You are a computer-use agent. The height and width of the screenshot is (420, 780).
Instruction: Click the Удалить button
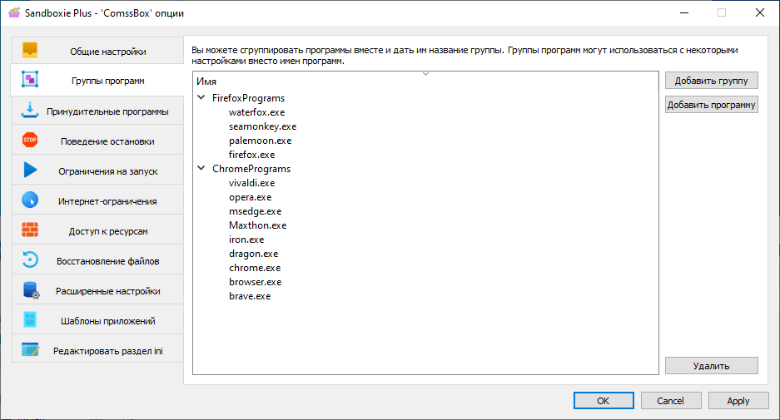tap(712, 365)
